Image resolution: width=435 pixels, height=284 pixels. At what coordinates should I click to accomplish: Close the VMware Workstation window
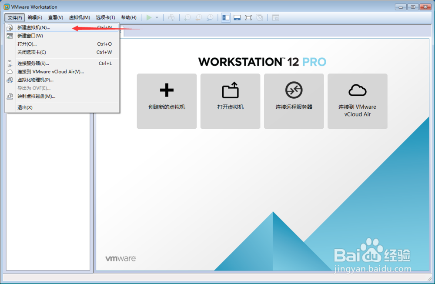[425, 7]
